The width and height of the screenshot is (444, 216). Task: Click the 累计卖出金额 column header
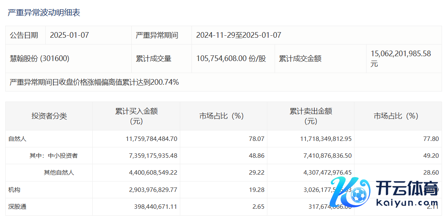[x=311, y=116]
